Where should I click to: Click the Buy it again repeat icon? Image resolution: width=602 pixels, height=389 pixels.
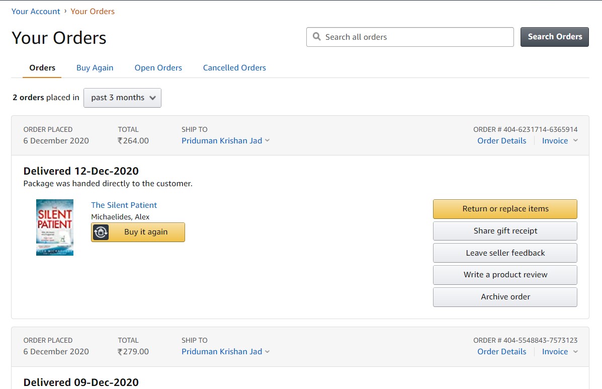(101, 232)
